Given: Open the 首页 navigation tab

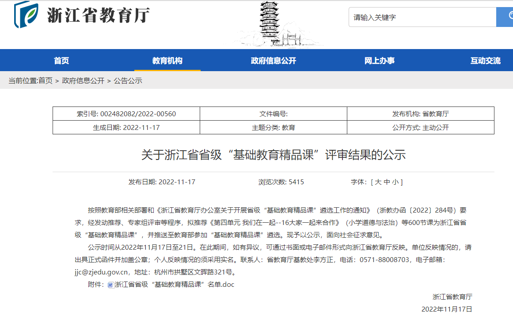Looking at the screenshot, I should point(61,61).
